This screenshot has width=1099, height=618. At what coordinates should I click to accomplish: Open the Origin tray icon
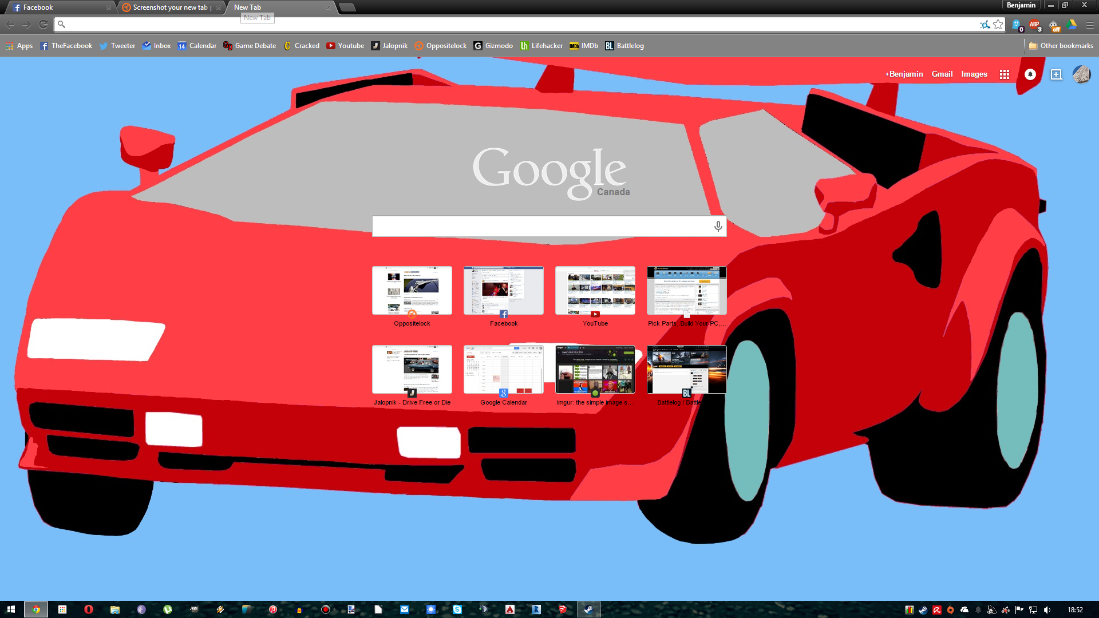point(951,610)
